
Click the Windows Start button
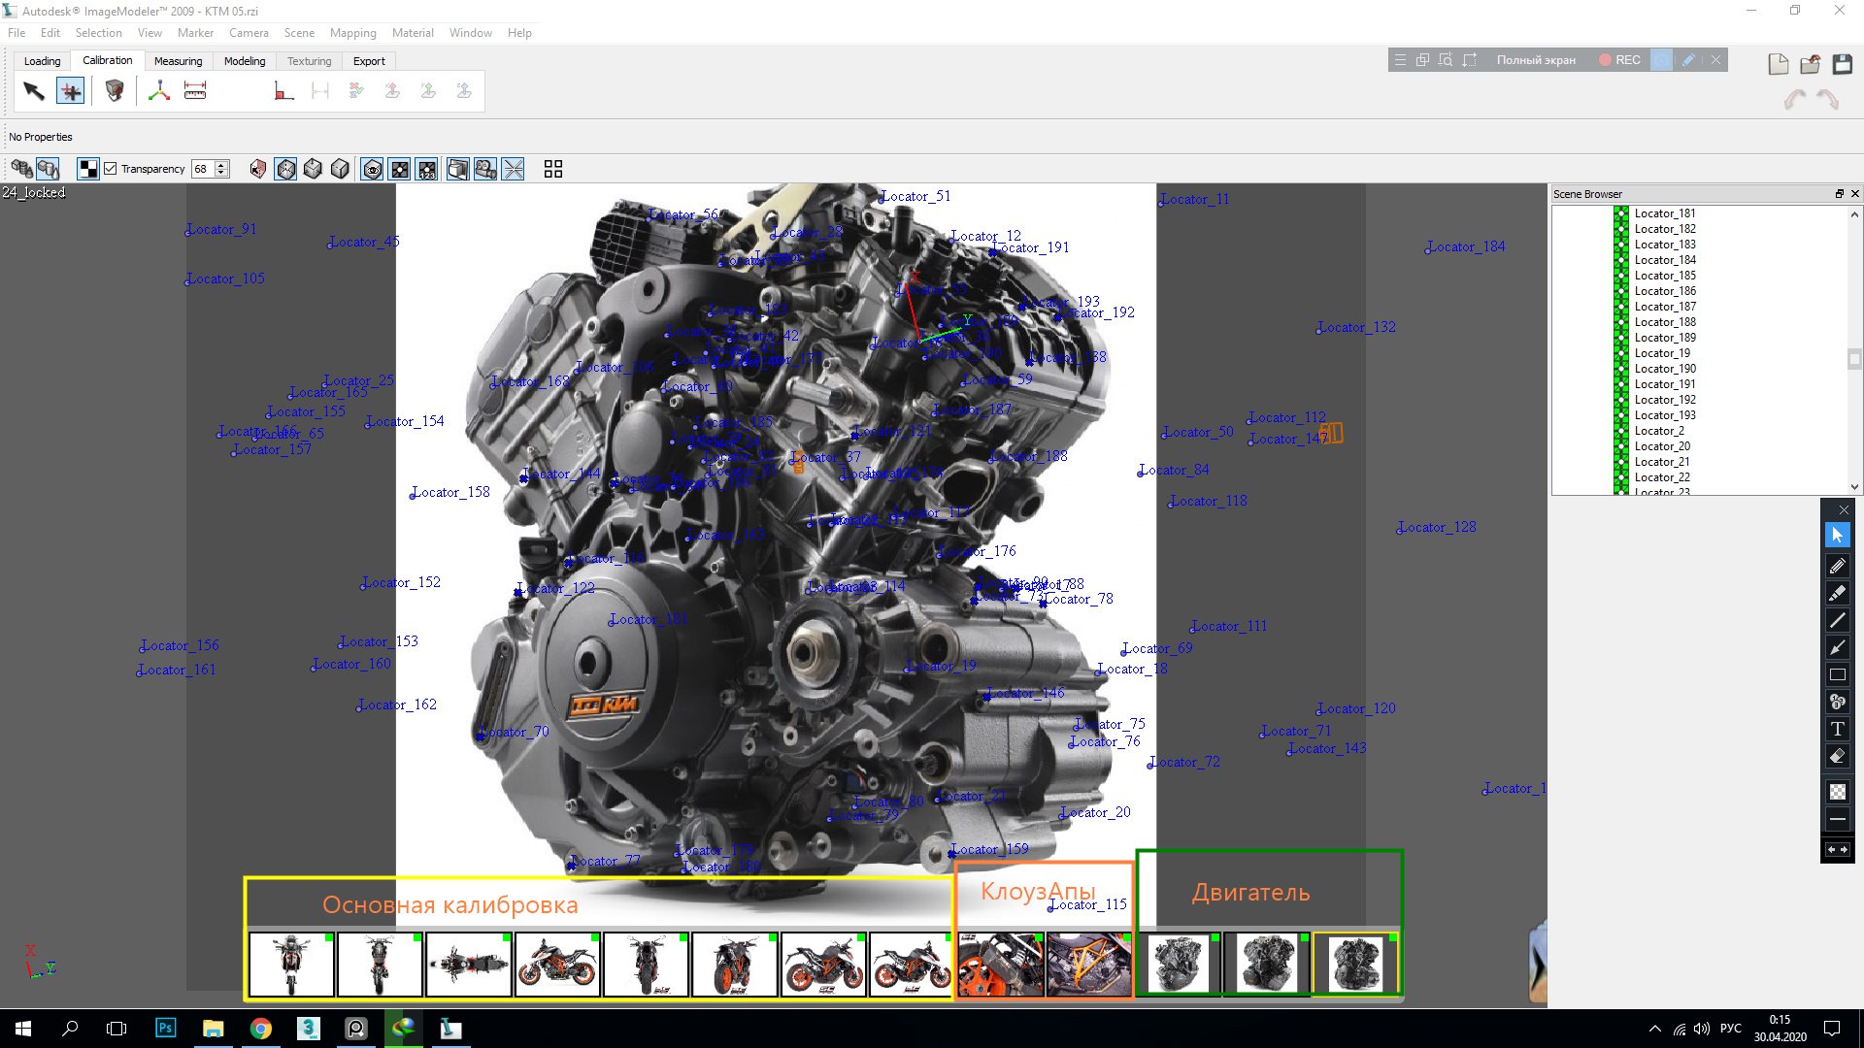point(23,1028)
